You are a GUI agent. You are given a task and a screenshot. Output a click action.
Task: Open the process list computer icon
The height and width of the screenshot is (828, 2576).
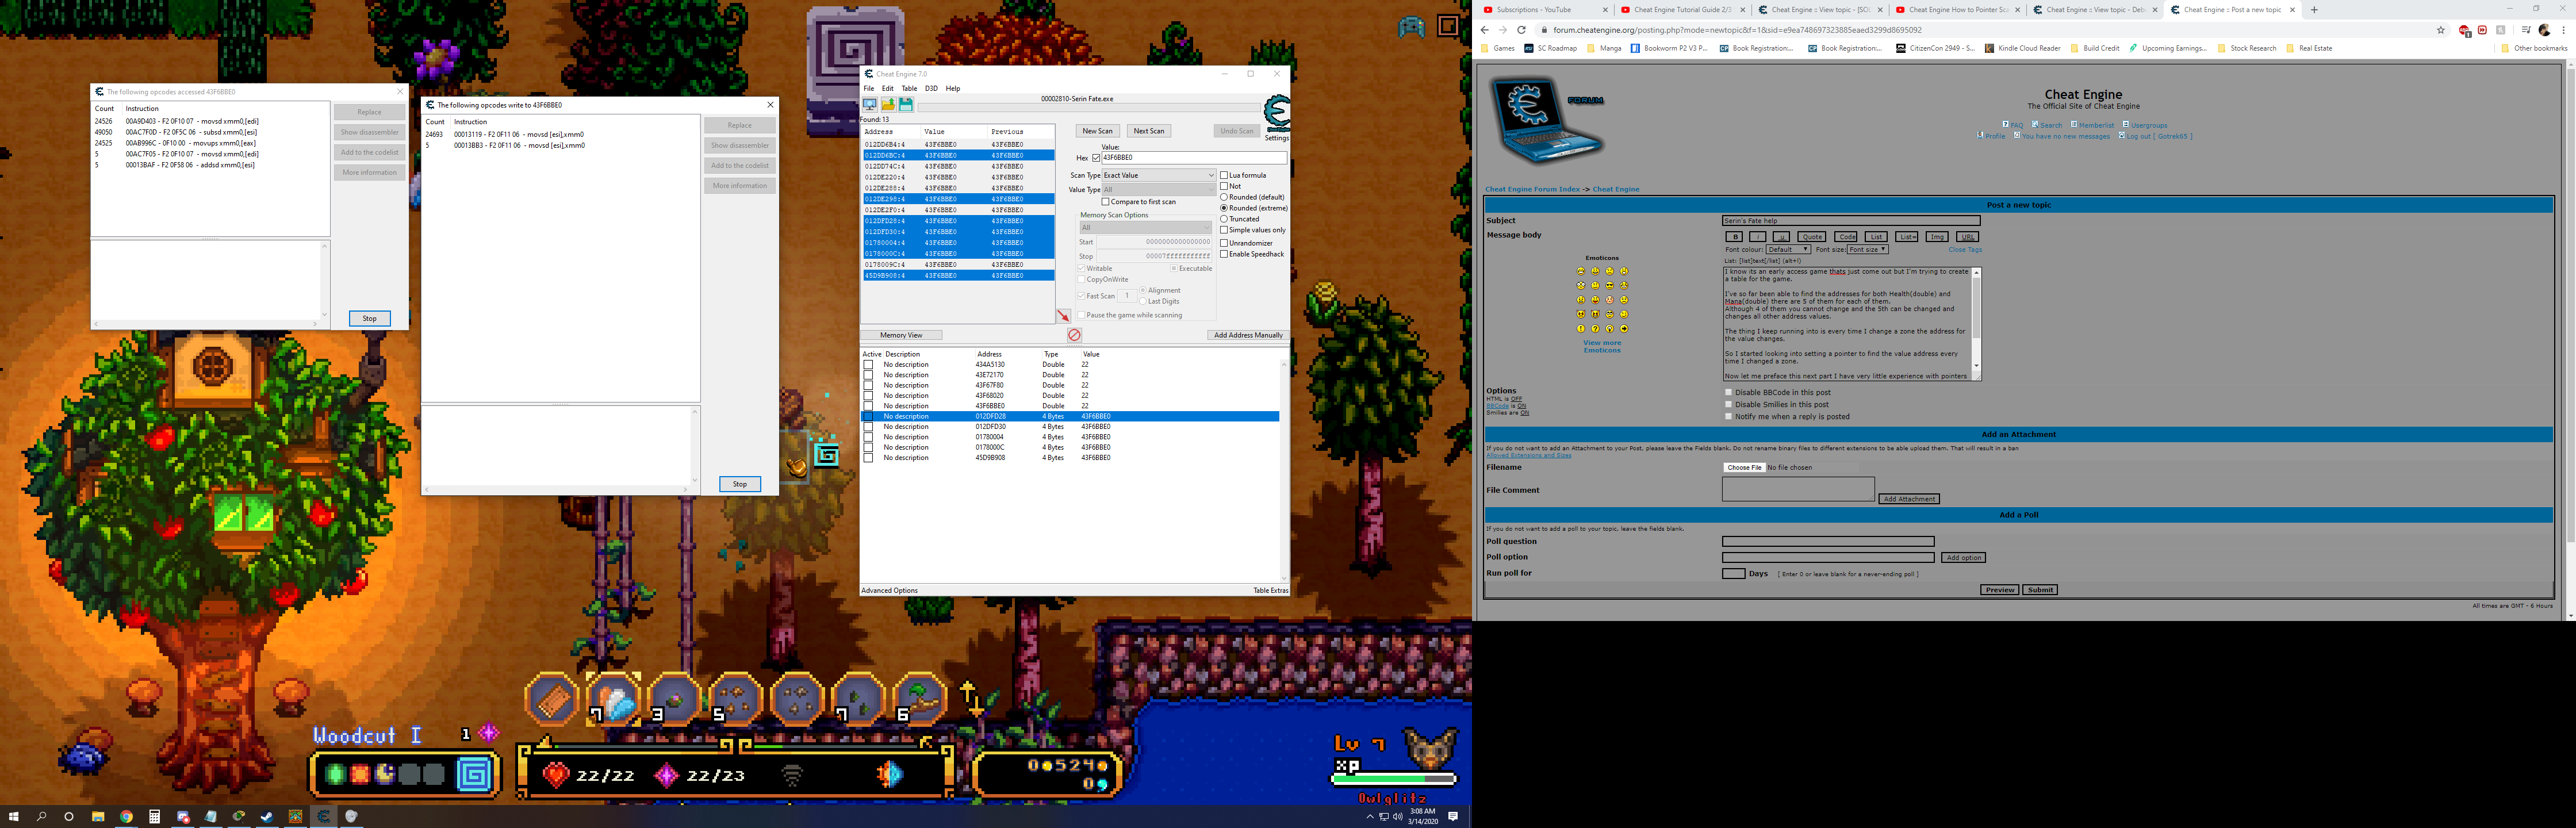click(x=869, y=104)
